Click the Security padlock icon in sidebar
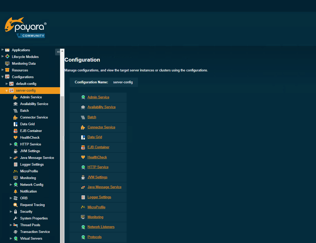The image size is (316, 243). [x=16, y=212]
